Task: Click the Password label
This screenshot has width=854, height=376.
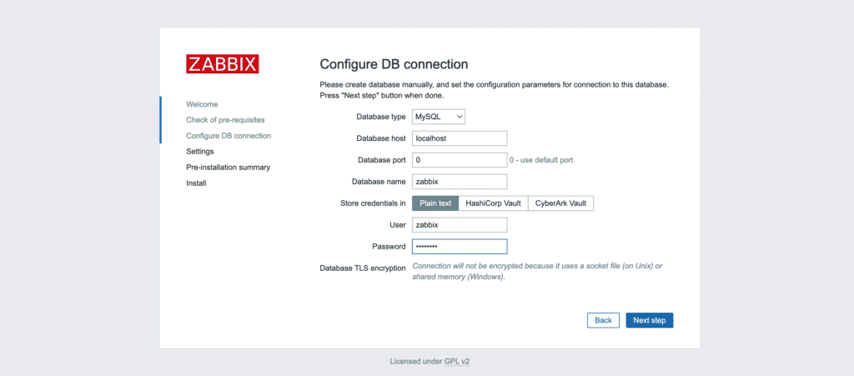Action: tap(389, 247)
